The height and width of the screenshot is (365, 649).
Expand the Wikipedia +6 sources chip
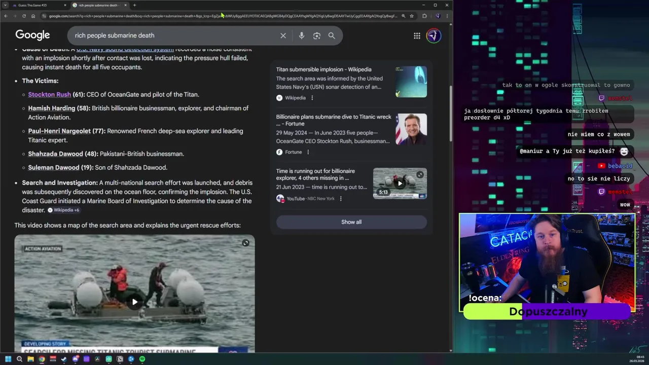tap(63, 210)
